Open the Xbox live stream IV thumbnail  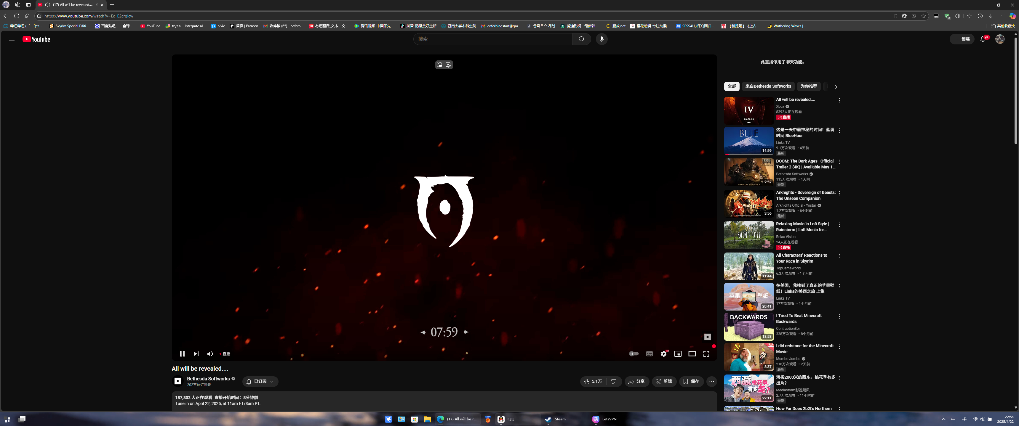tap(748, 111)
